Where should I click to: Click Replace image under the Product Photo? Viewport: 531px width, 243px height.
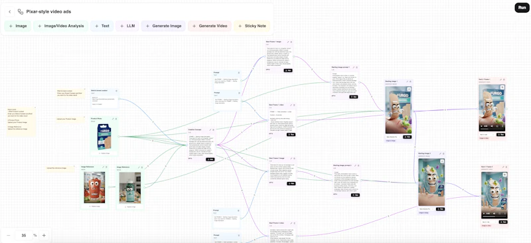tap(104, 153)
